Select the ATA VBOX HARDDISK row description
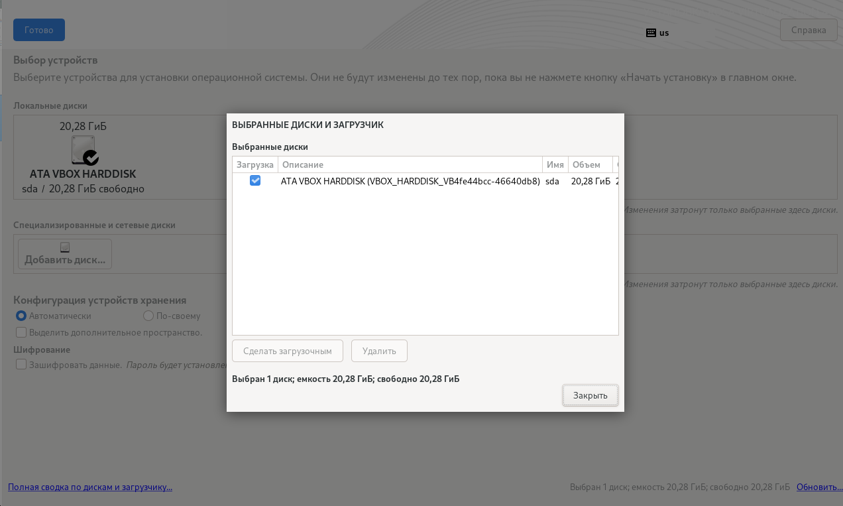 pos(410,180)
